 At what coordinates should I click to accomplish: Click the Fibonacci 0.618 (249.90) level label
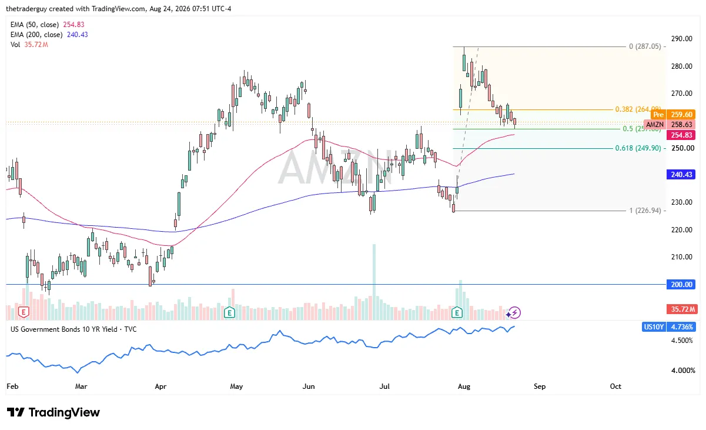638,148
